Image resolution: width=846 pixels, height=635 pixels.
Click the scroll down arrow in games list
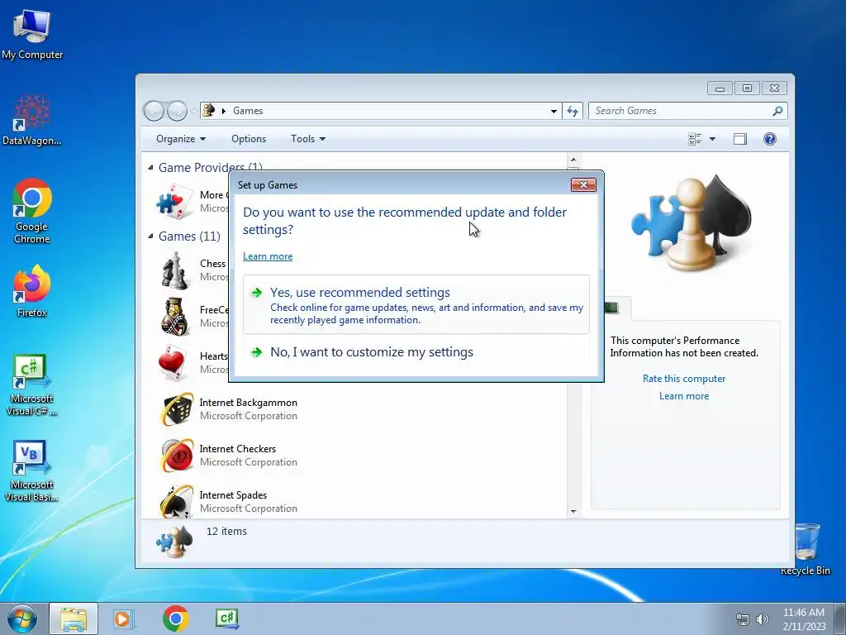[x=573, y=511]
